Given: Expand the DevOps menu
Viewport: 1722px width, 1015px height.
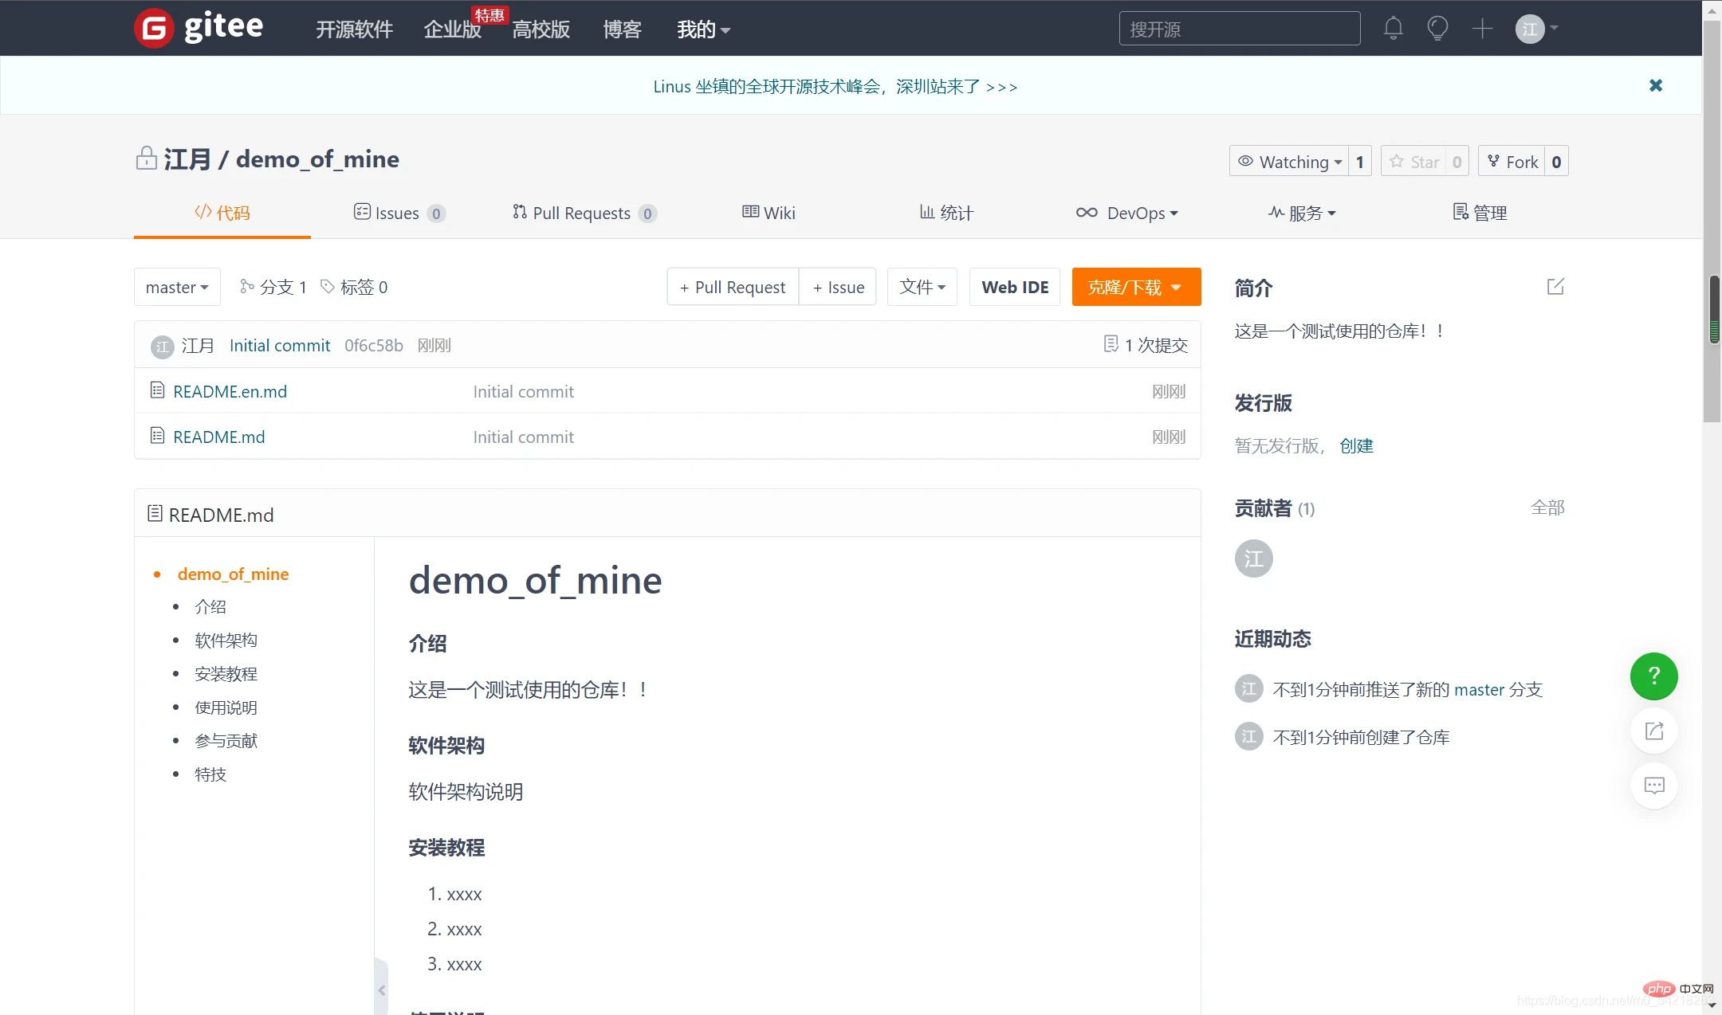Looking at the screenshot, I should pos(1127,213).
